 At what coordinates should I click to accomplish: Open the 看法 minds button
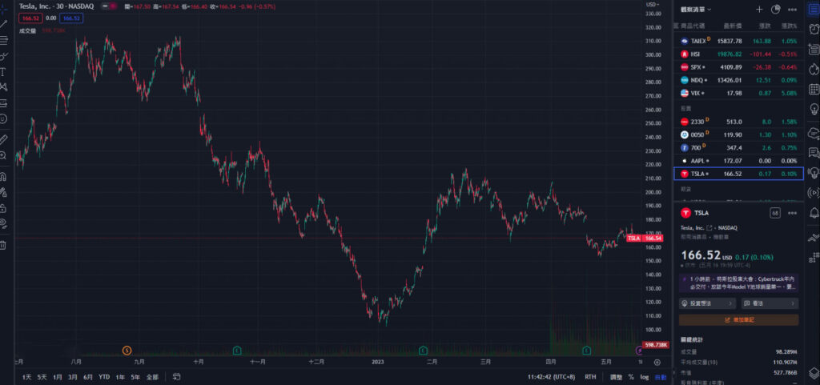(770, 303)
